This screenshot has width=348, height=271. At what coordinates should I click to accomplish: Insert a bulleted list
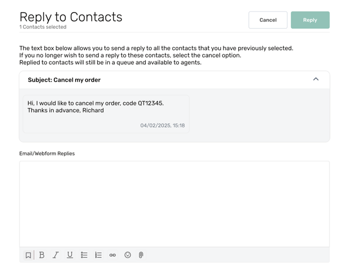[x=84, y=255]
